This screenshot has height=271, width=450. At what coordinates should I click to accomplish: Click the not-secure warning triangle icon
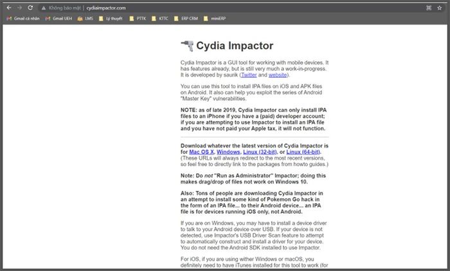click(x=44, y=8)
